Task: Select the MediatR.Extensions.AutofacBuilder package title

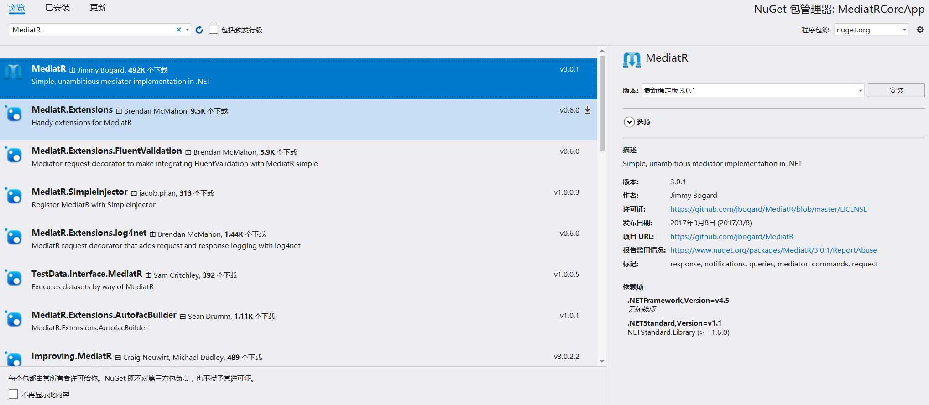Action: click(x=104, y=315)
